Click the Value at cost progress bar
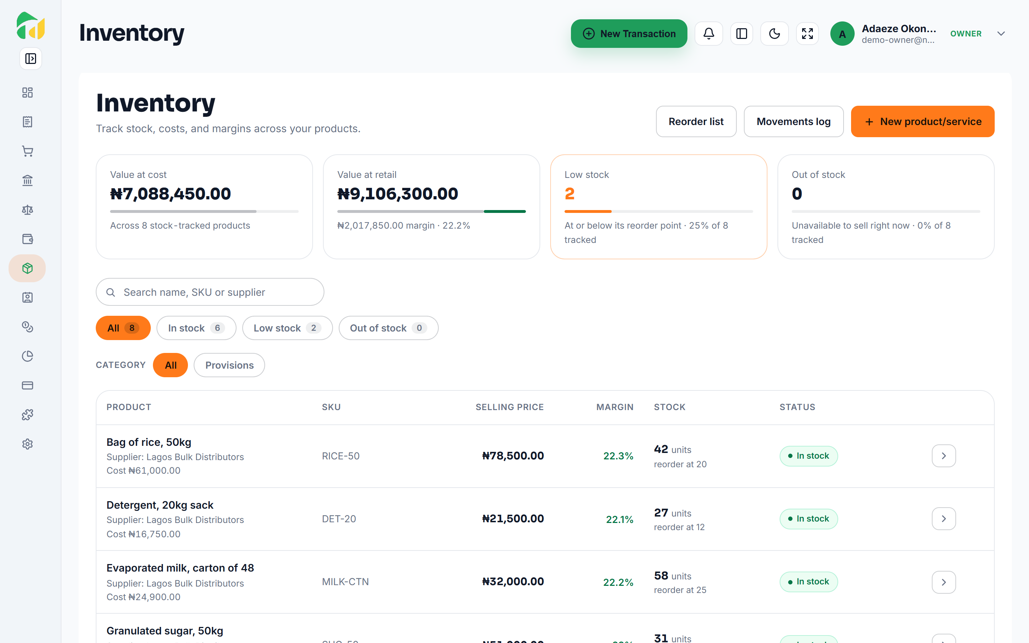This screenshot has height=643, width=1029. [x=204, y=211]
